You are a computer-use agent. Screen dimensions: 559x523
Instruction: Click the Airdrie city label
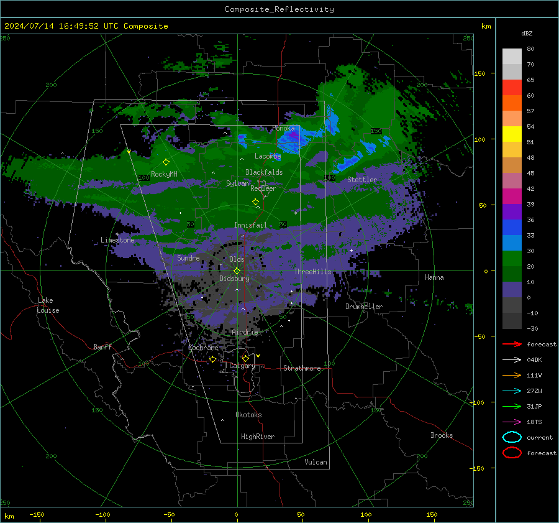[245, 332]
